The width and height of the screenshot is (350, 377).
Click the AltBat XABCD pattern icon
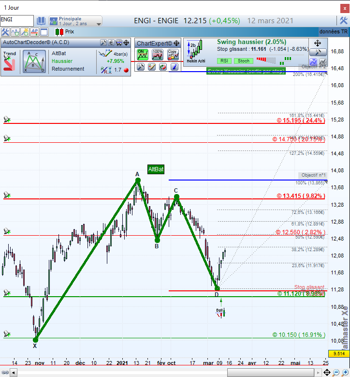click(34, 61)
